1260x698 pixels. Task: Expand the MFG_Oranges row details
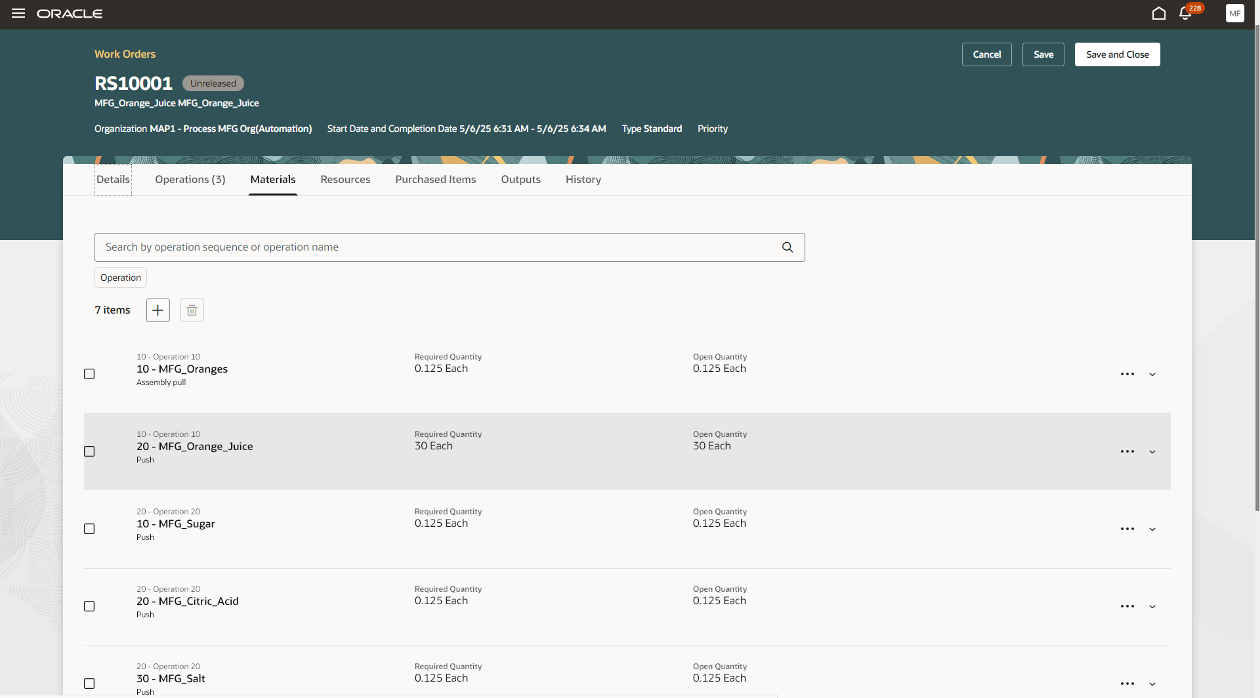(x=1153, y=374)
